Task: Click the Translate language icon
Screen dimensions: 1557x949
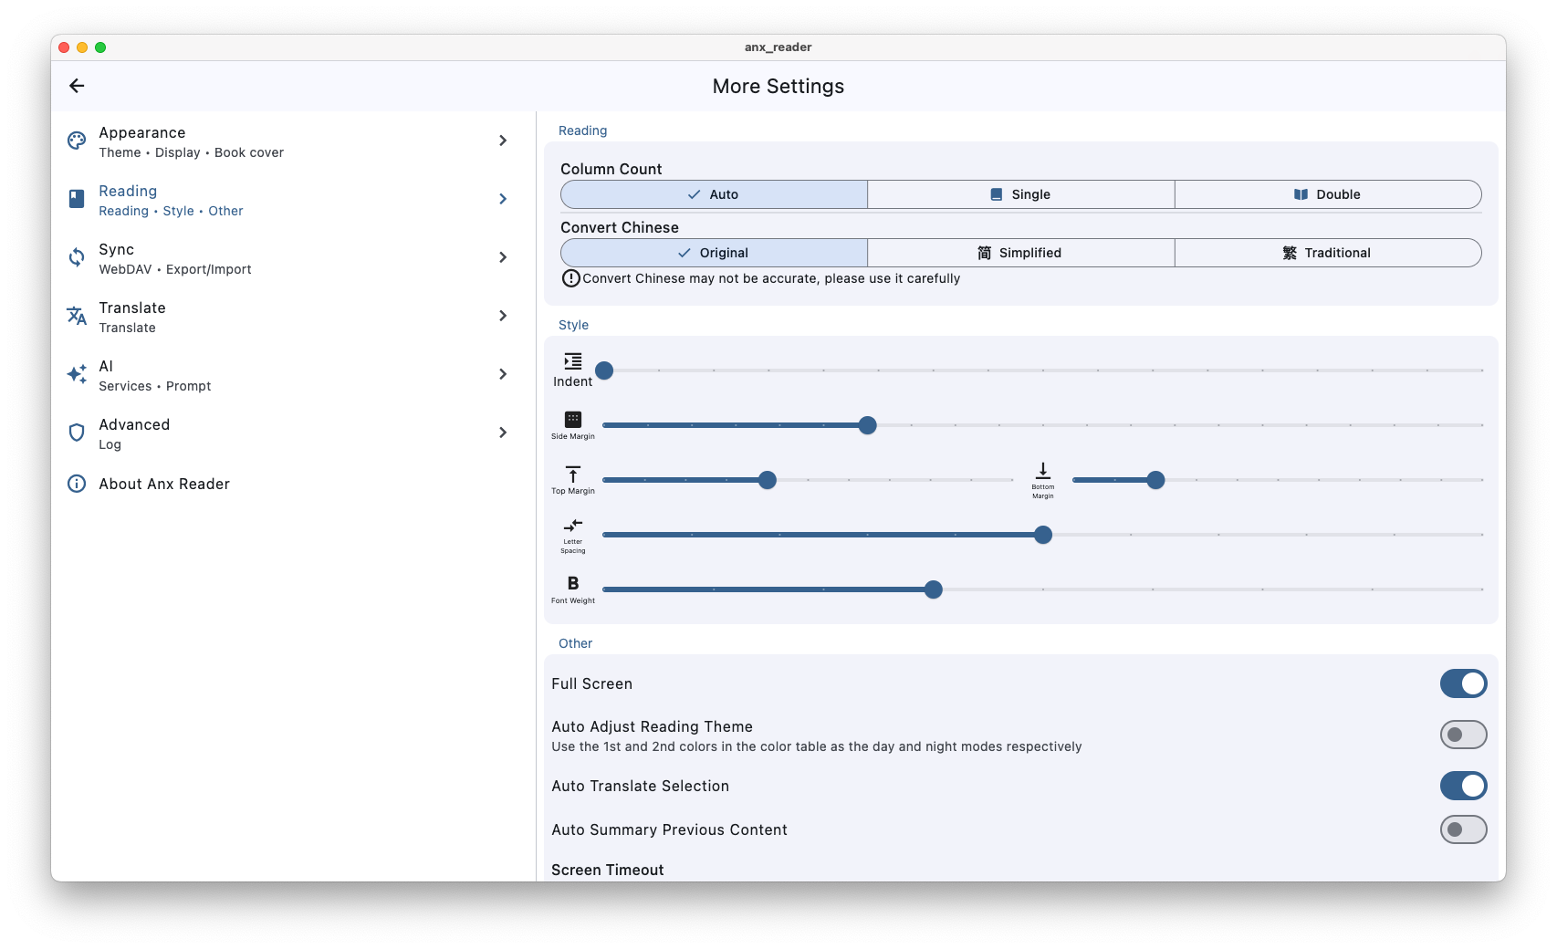Action: click(x=77, y=316)
